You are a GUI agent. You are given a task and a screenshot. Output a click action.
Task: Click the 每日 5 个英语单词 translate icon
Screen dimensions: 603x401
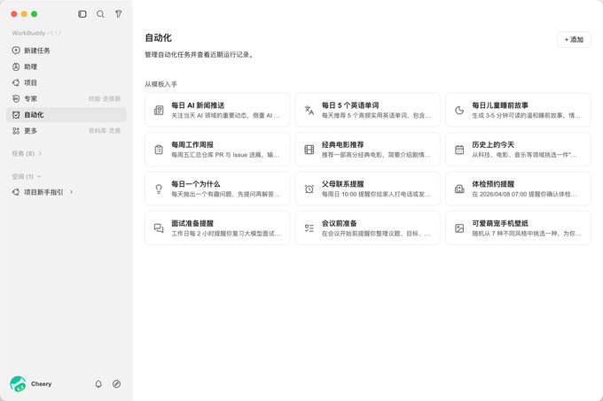click(x=309, y=111)
